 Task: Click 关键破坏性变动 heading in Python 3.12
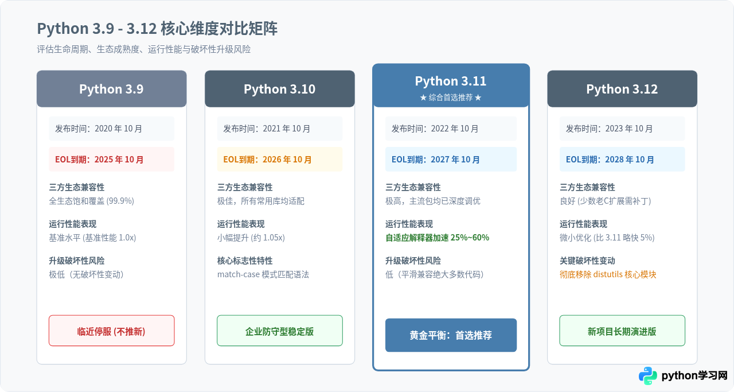(587, 261)
